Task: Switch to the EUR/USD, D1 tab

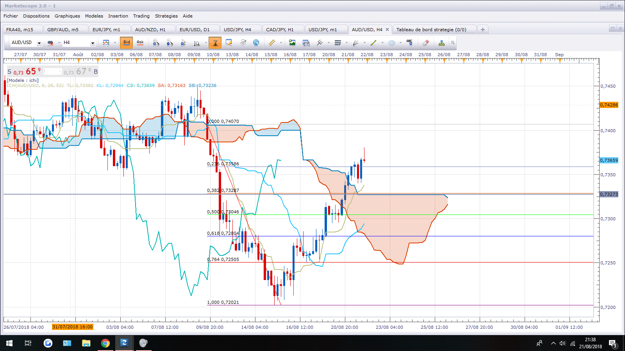Action: click(x=195, y=30)
